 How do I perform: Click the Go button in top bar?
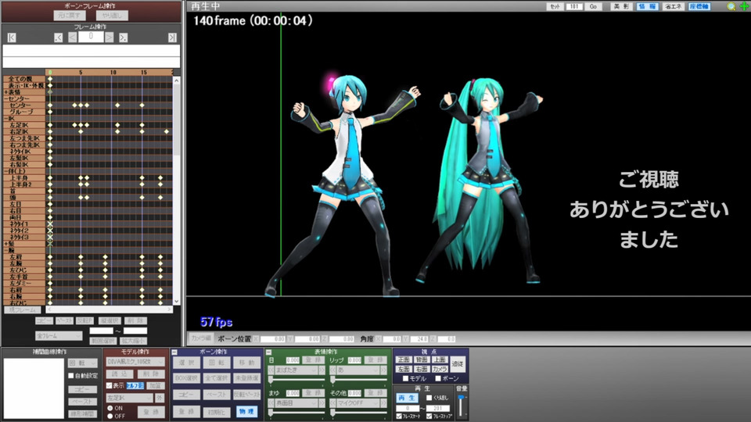click(x=594, y=7)
